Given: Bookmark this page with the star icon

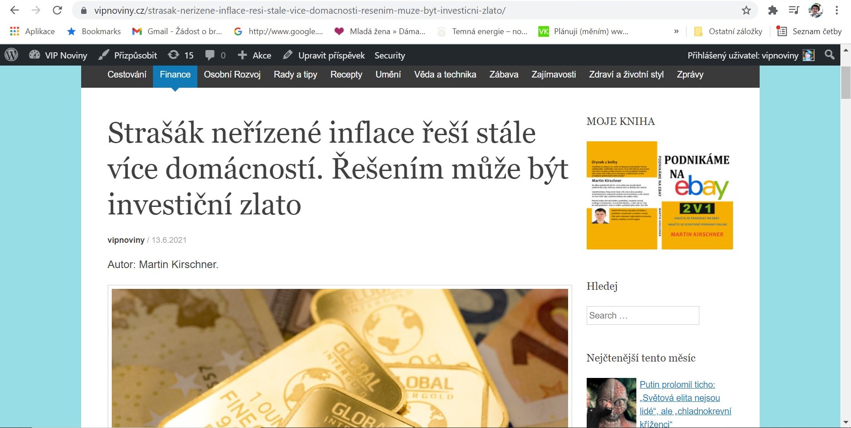Looking at the screenshot, I should tap(746, 10).
